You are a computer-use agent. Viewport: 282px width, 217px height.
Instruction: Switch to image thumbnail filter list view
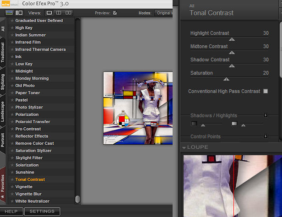click(x=9, y=12)
